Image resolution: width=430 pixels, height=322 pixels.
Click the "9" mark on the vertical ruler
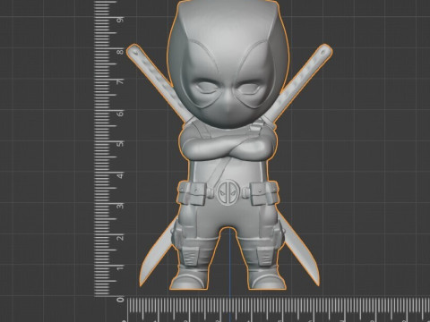[x=120, y=20]
